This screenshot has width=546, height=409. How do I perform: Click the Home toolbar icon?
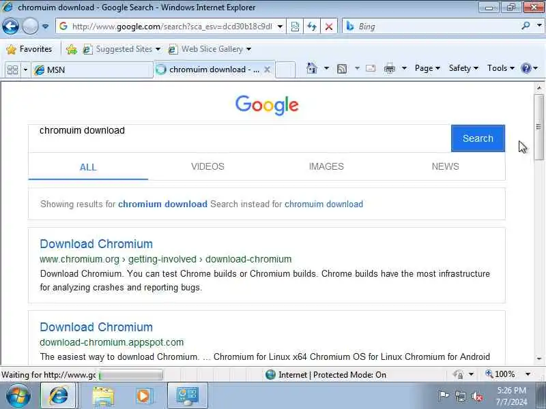(x=311, y=68)
